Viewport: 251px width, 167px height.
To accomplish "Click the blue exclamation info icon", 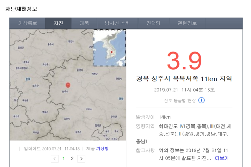I will point(201,100).
